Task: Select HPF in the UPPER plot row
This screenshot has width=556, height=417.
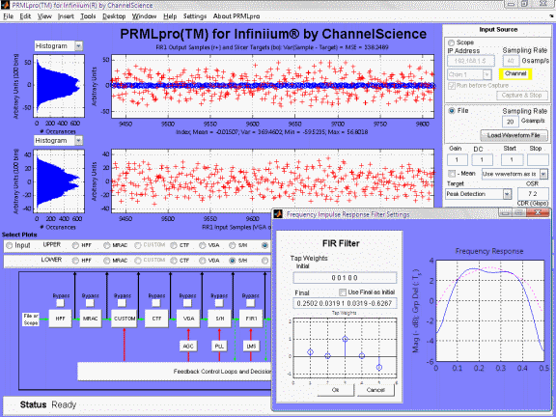Action: (x=75, y=245)
